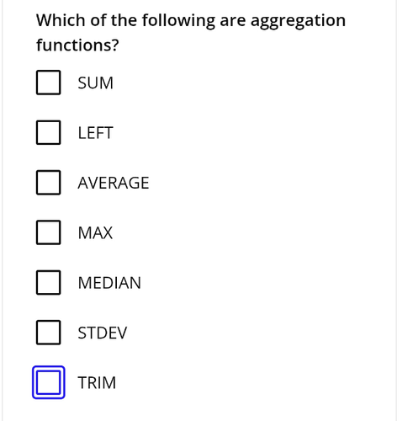
Task: Toggle the STDEV checkbox
Action: 48,333
